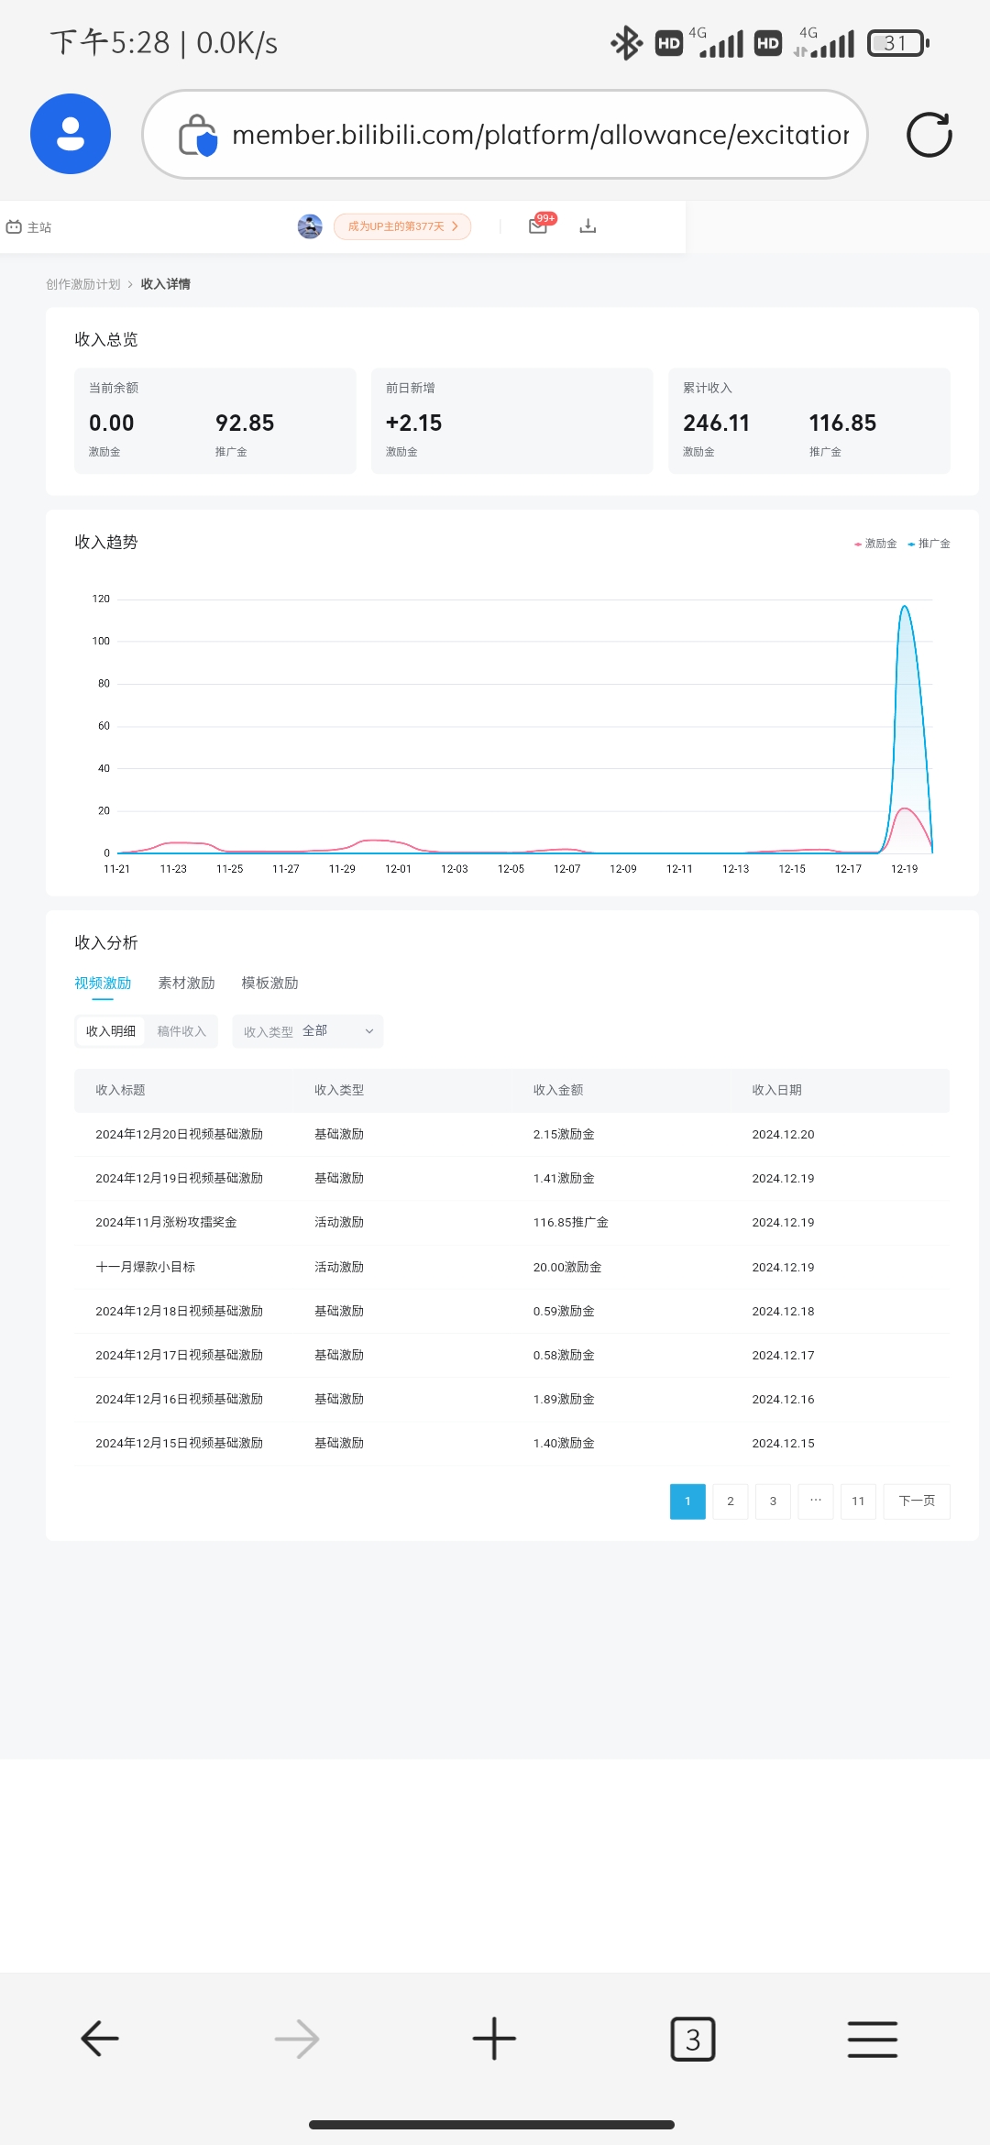Switch to 素材激励 tab
Viewport: 990px width, 2145px height.
point(186,983)
